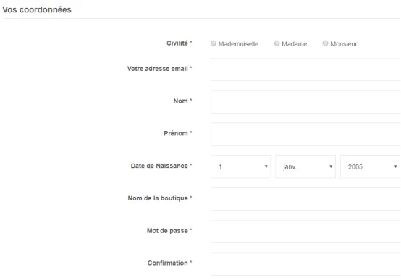Open the birth year dropdown showing 2005
The image size is (401, 280).
[370, 166]
